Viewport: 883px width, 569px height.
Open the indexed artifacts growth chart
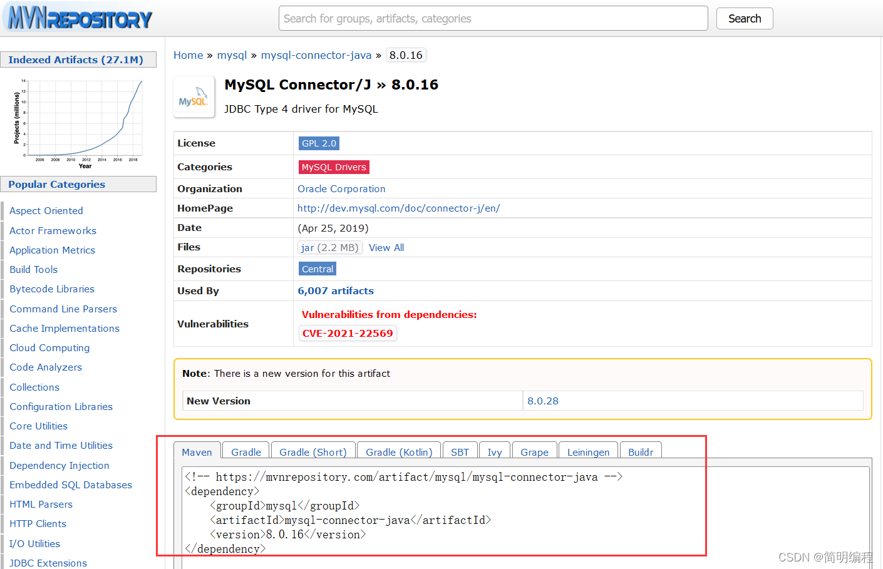tap(78, 123)
